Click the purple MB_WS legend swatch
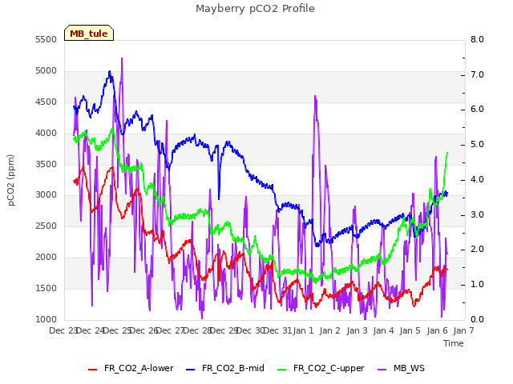Image resolution: width=513 pixels, height=384 pixels. [382, 370]
